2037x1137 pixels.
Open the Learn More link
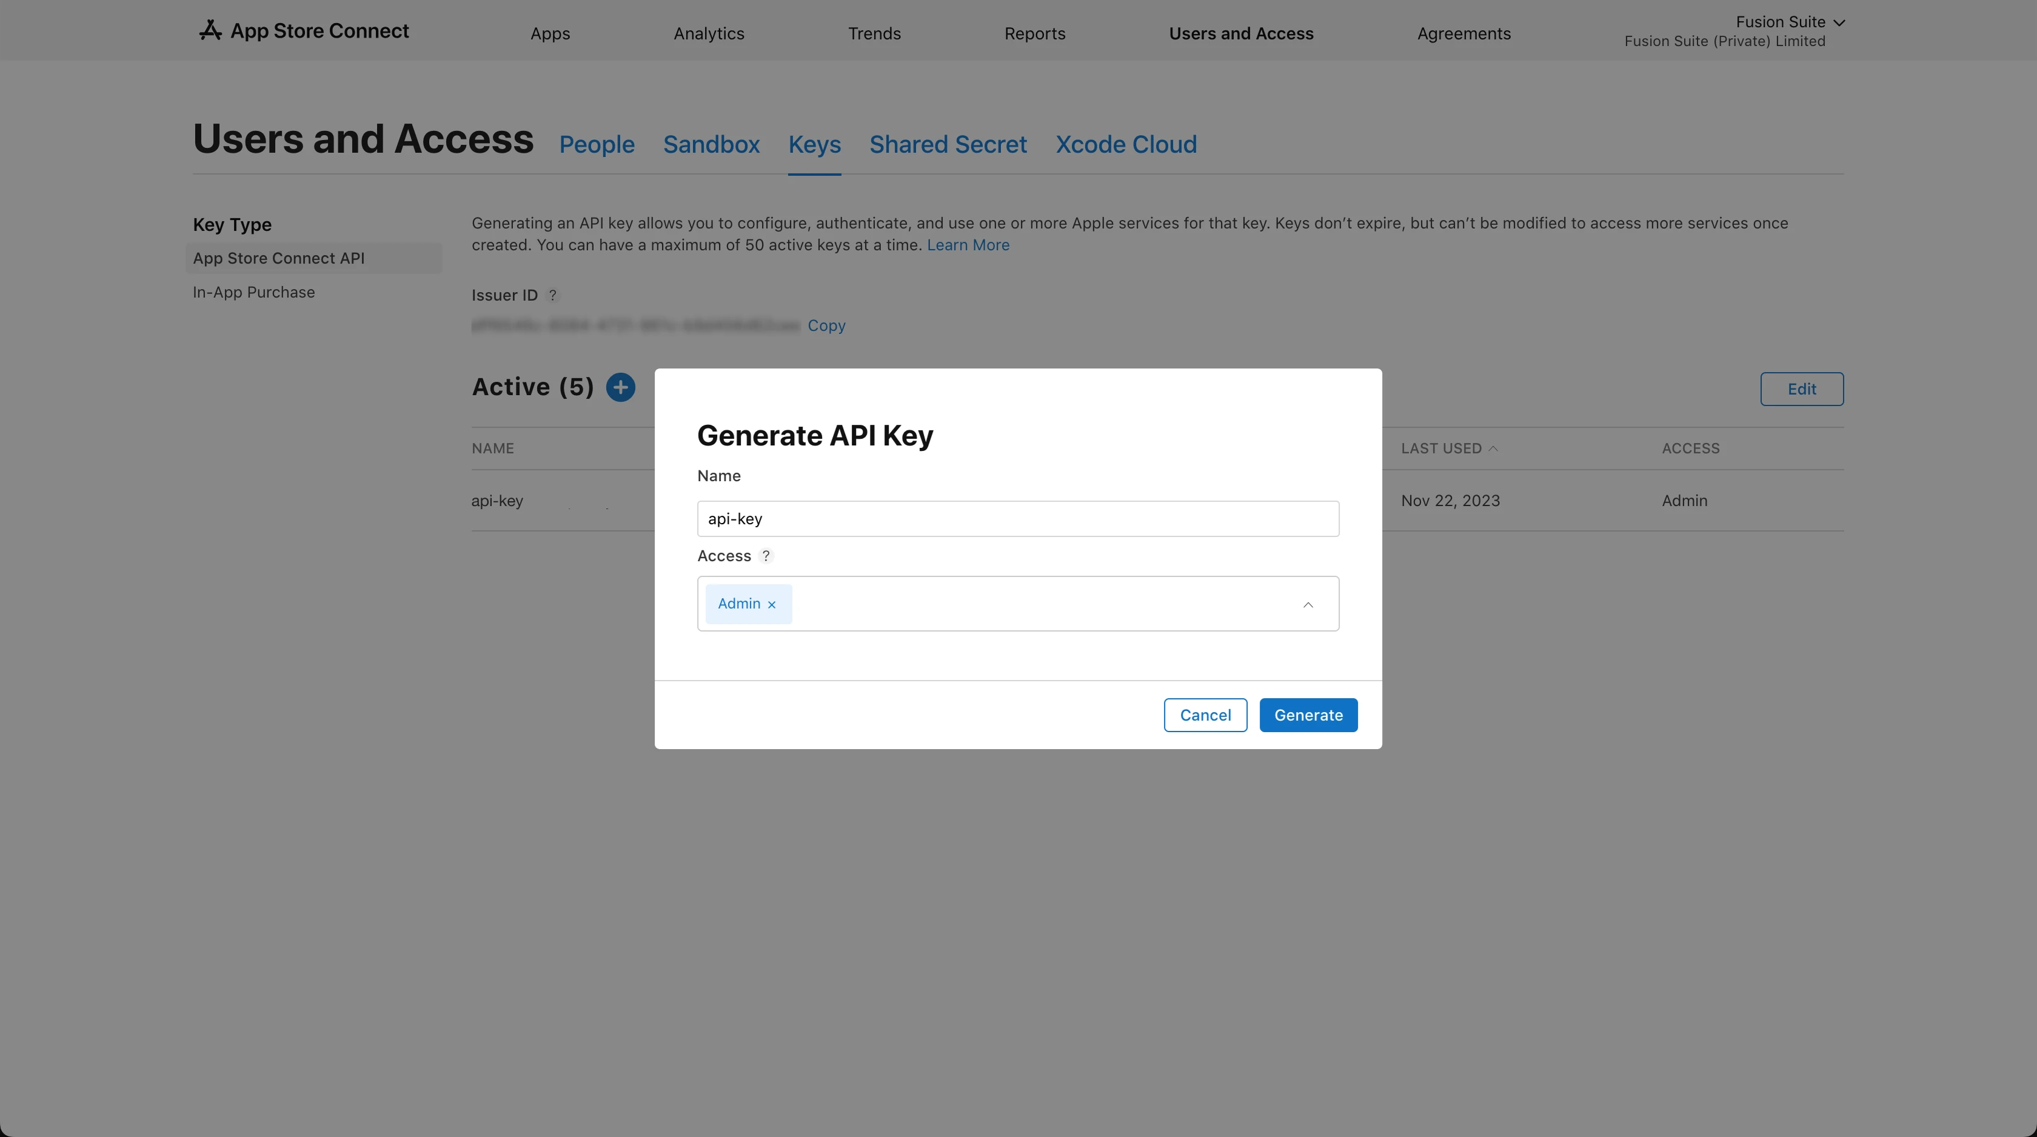point(968,245)
